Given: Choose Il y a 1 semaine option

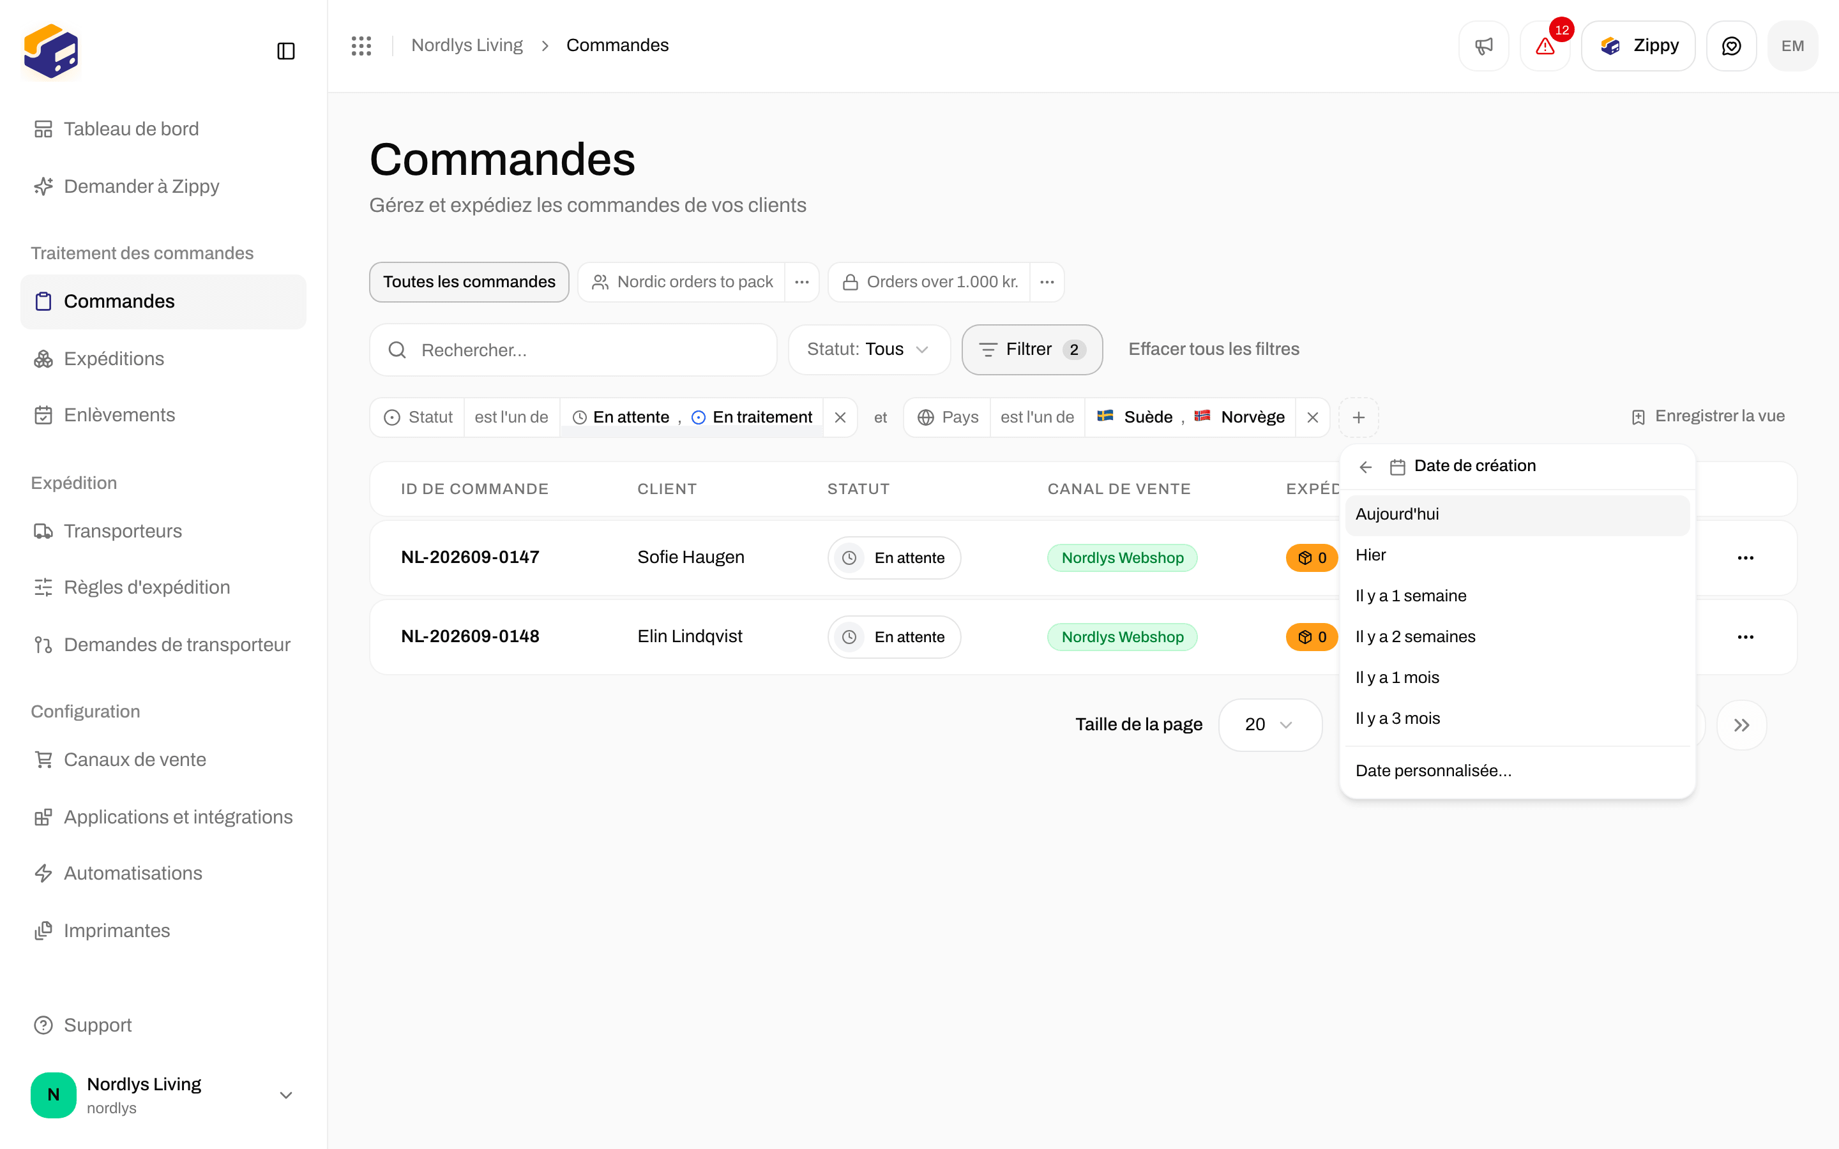Looking at the screenshot, I should point(1518,596).
